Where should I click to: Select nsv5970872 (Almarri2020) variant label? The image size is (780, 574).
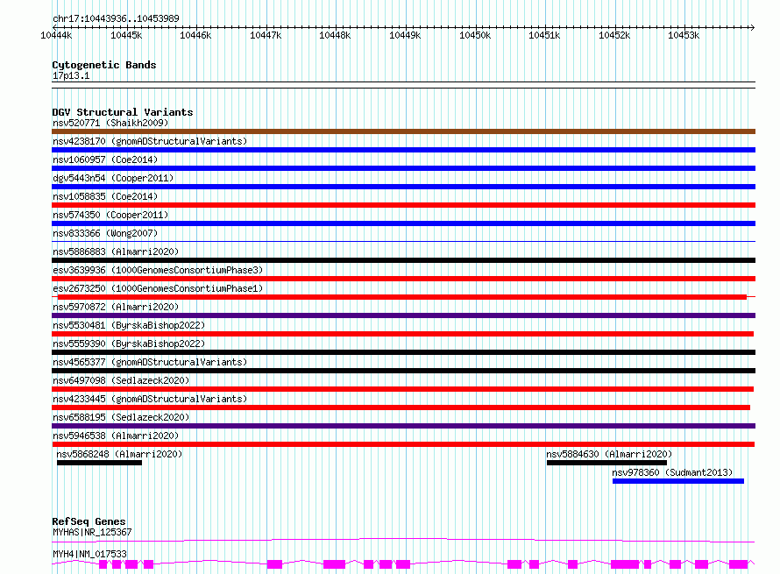pos(116,307)
